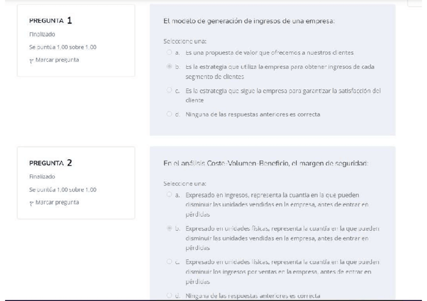Image resolution: width=427 pixels, height=301 pixels.
Task: Click question text 'El modelo de generación de ingresos'
Action: 249,21
